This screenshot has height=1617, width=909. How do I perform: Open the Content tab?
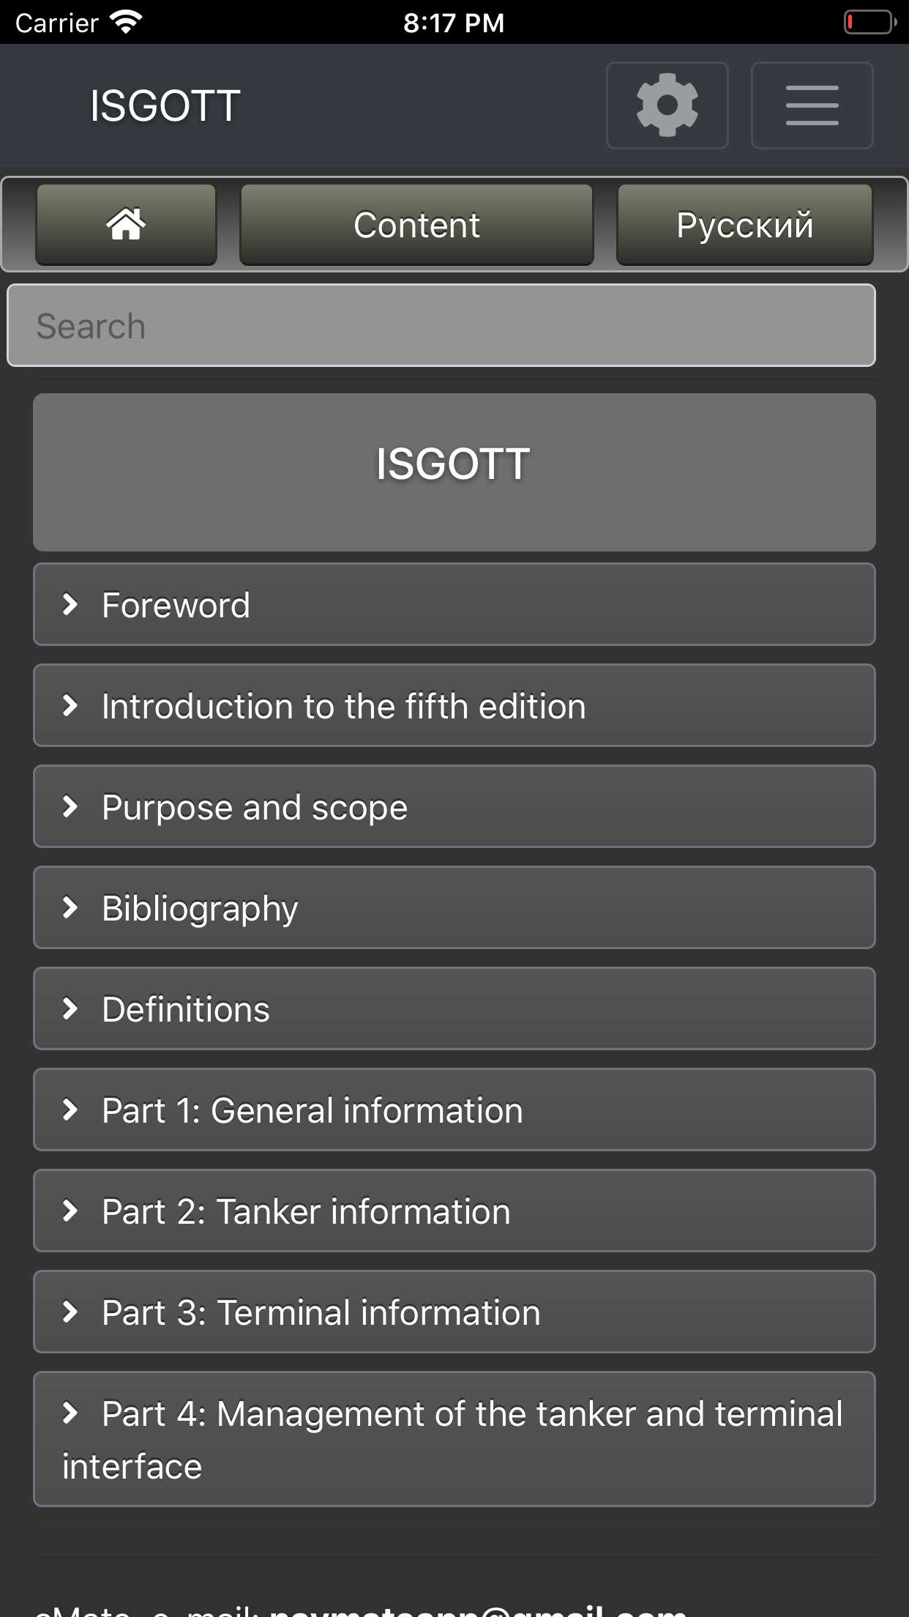pos(416,224)
